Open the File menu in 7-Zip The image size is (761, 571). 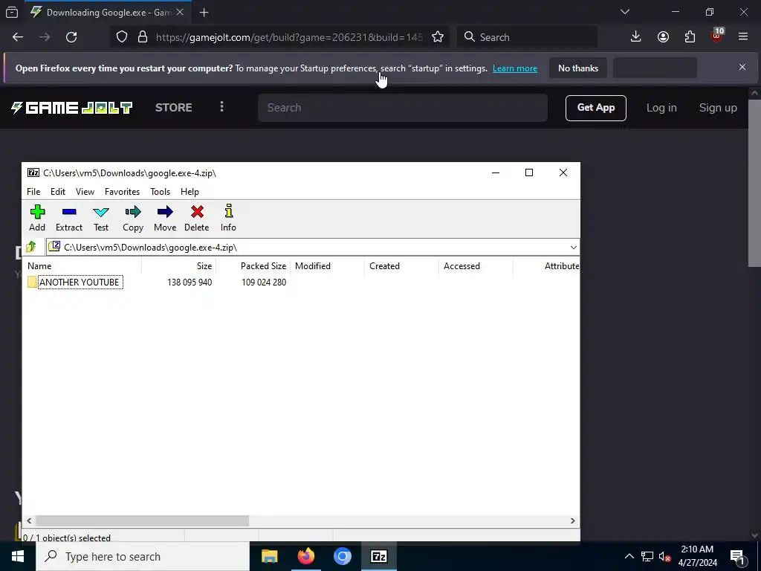[33, 192]
